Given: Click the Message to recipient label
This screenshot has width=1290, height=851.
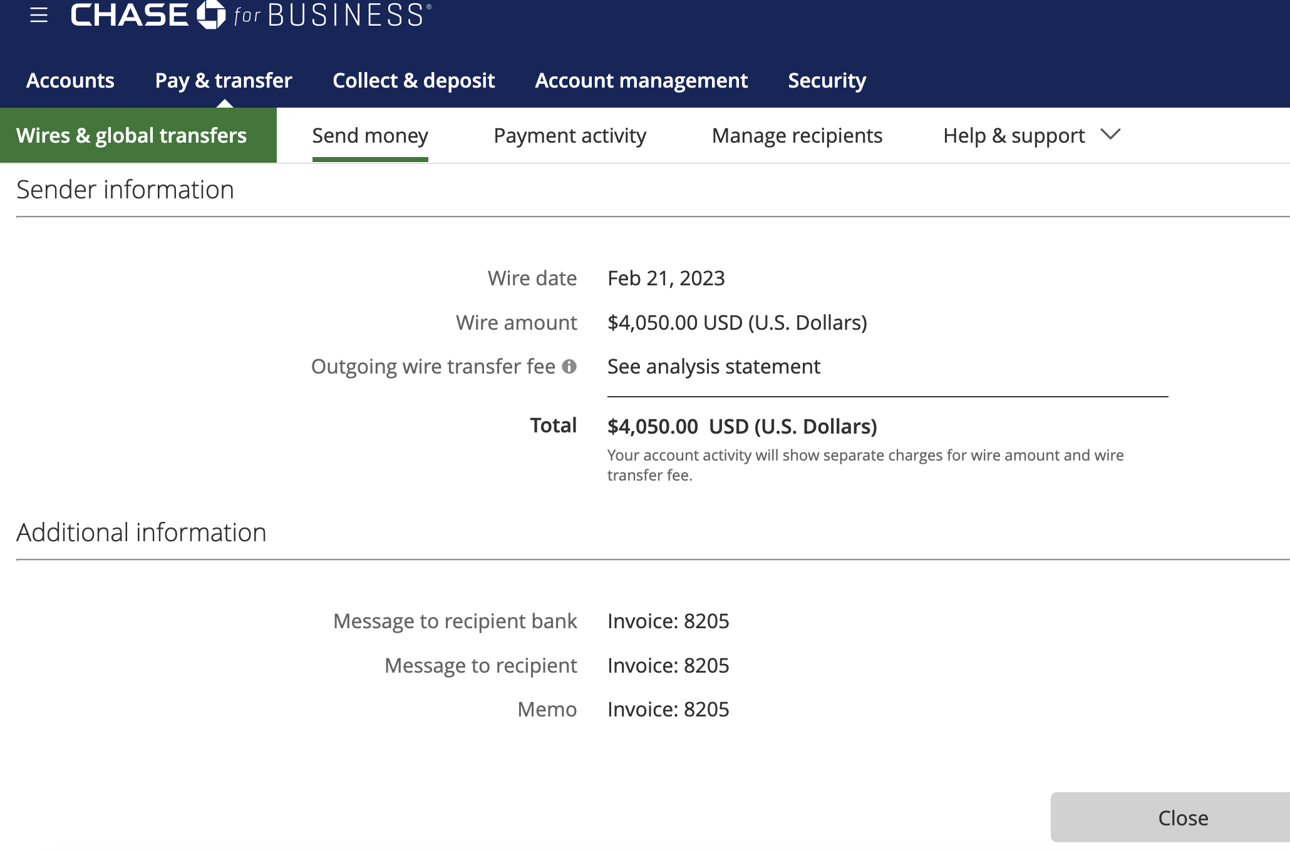Looking at the screenshot, I should (x=481, y=666).
